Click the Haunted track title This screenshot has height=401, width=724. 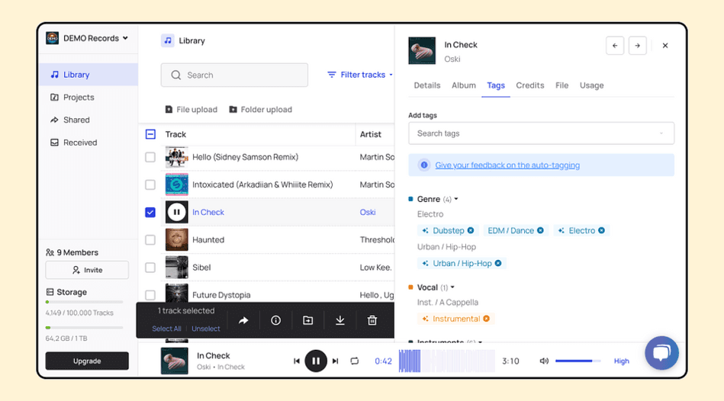[x=208, y=240]
